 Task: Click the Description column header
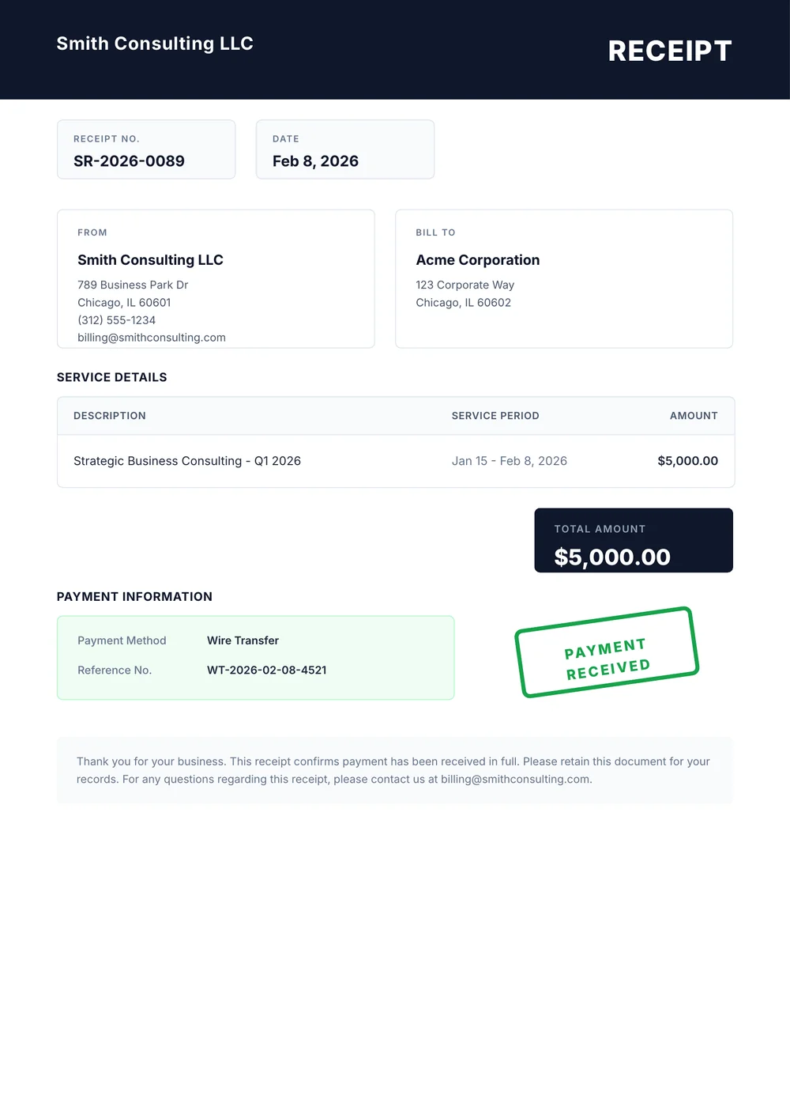(110, 416)
